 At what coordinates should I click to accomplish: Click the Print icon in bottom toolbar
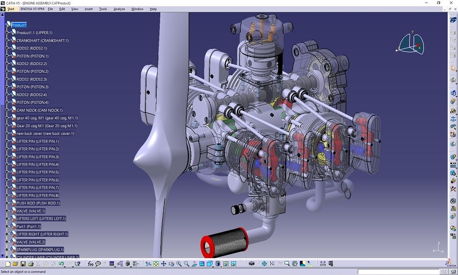point(31,264)
